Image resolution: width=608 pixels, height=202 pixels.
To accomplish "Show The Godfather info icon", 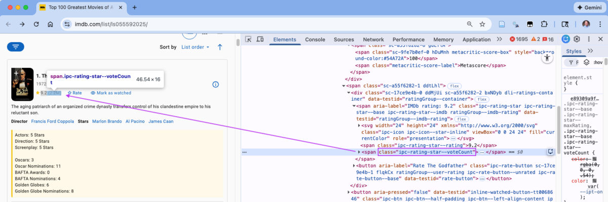I will pyautogui.click(x=215, y=85).
